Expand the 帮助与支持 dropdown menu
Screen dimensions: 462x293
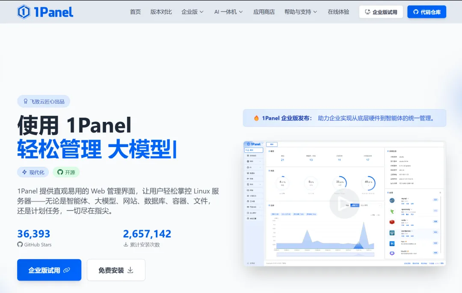pos(301,12)
